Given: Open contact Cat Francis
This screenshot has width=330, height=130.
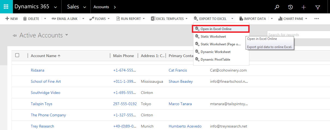Looking at the screenshot, I should tap(178, 70).
